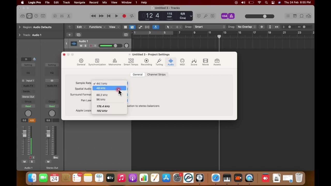Mute Audio 1 track header M button
Screen dimensions: 331x186
click(81, 46)
